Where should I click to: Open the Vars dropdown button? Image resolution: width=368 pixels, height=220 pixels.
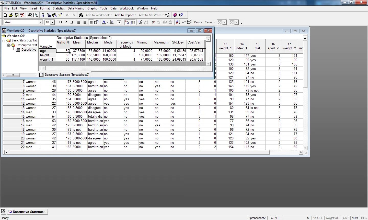click(x=198, y=22)
